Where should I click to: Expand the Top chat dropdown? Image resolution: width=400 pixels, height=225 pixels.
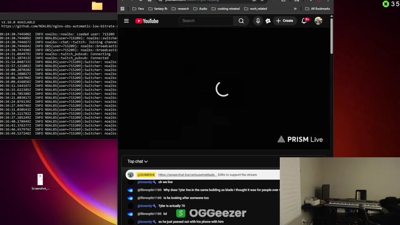(x=137, y=161)
